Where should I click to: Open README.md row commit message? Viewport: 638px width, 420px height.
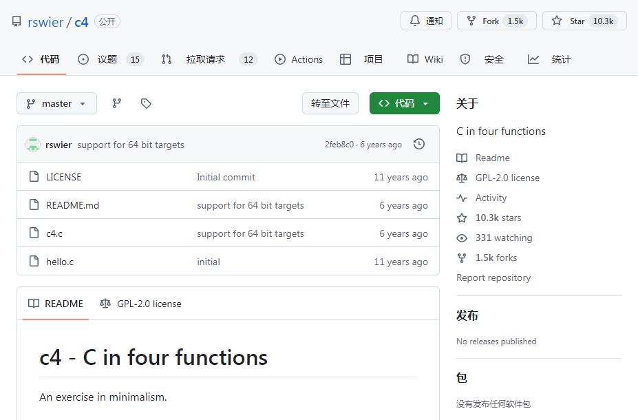tap(251, 205)
